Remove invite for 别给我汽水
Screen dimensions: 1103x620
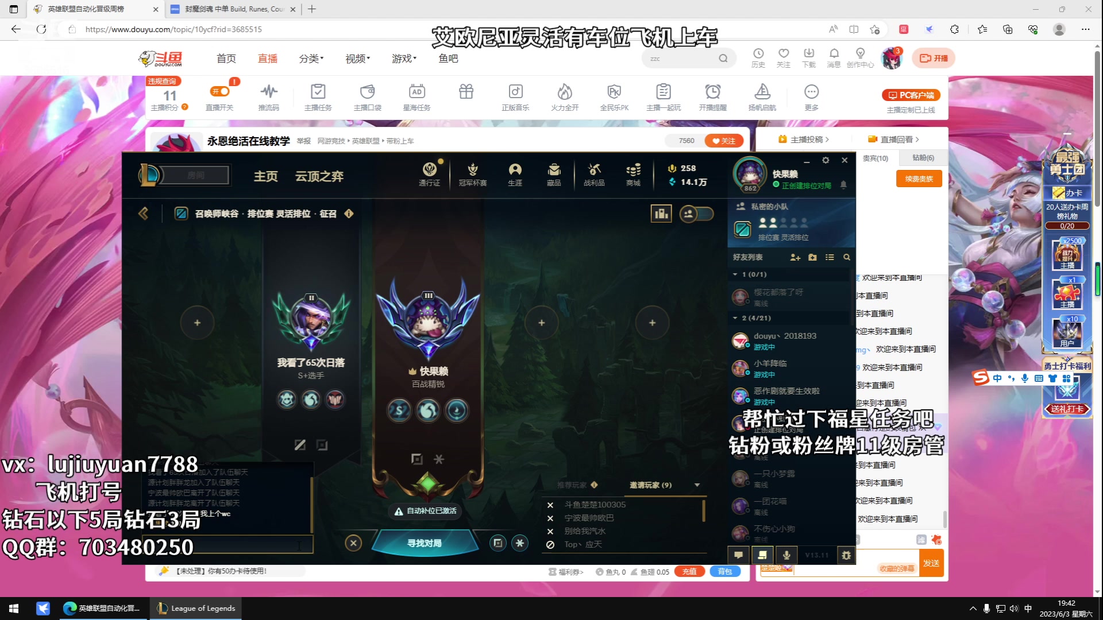pos(550,532)
